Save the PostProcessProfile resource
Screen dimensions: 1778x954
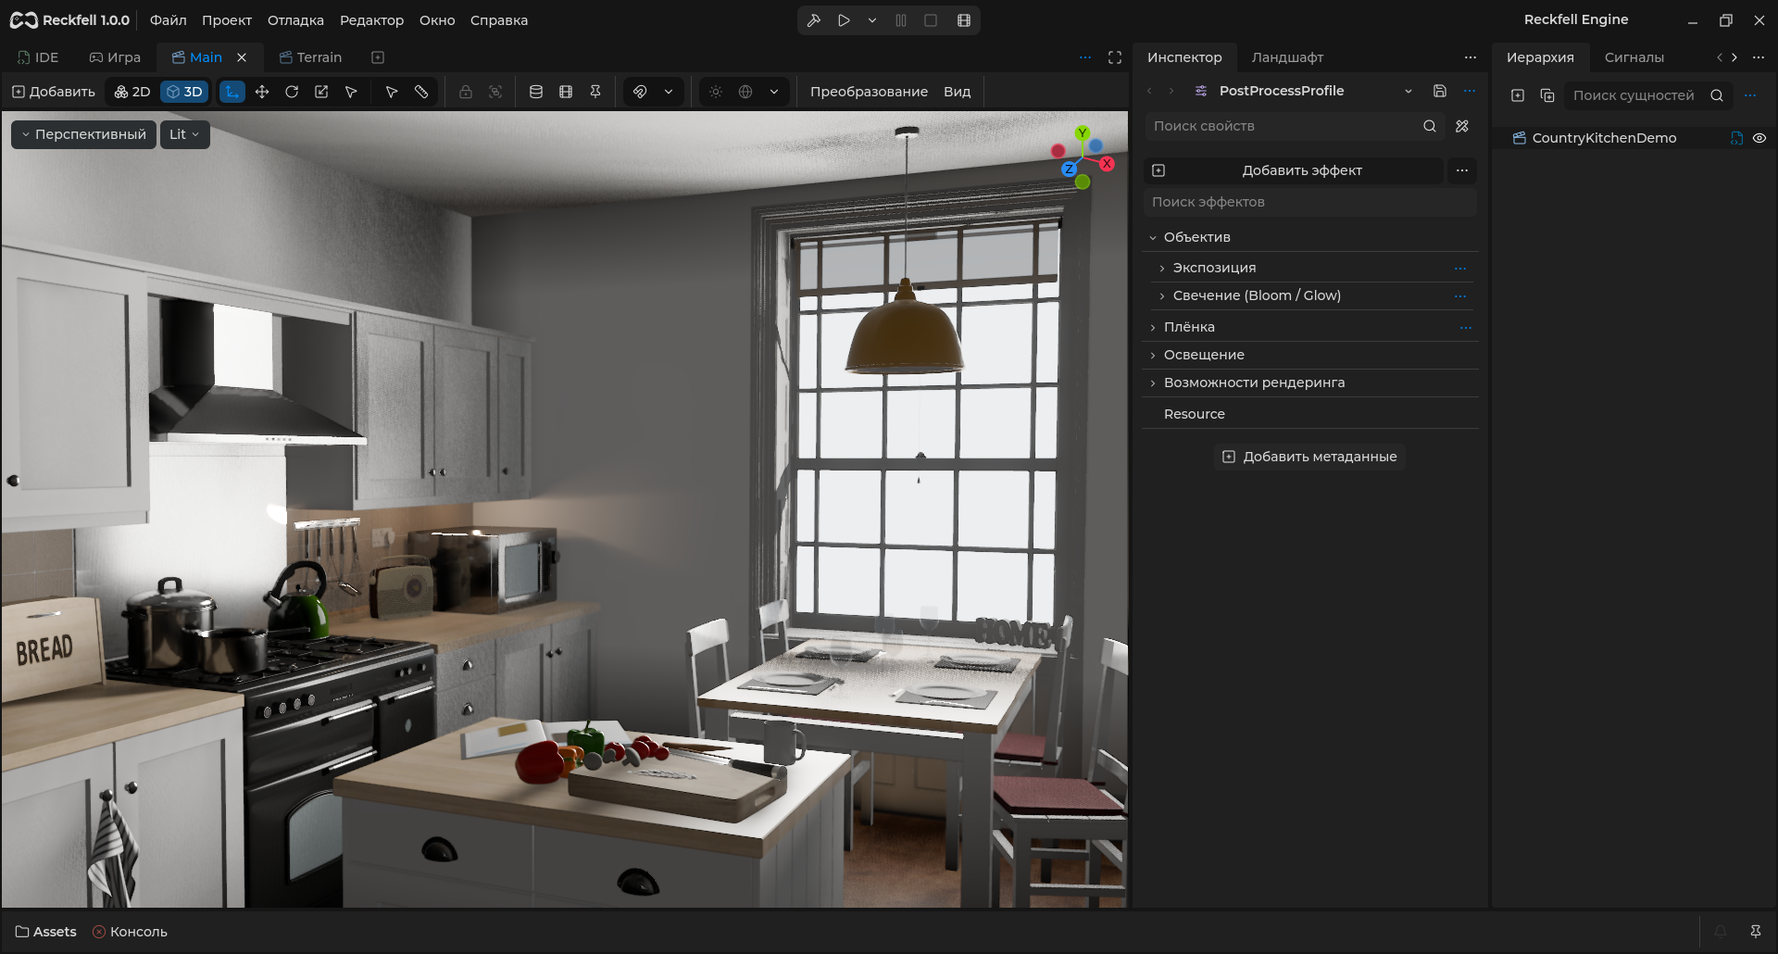(1440, 91)
